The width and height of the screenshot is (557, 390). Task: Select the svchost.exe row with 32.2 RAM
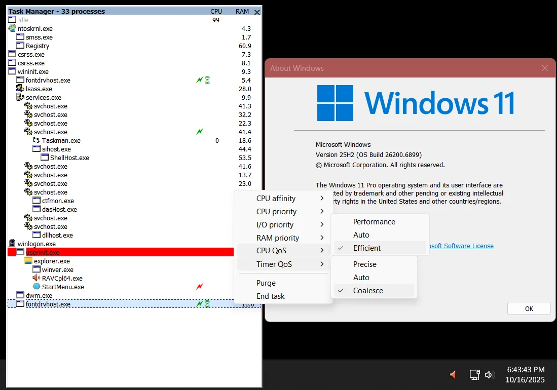coord(134,114)
